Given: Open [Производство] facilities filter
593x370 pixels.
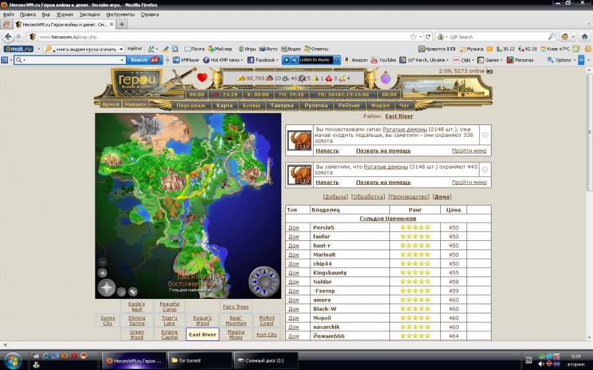Looking at the screenshot, I should point(409,197).
